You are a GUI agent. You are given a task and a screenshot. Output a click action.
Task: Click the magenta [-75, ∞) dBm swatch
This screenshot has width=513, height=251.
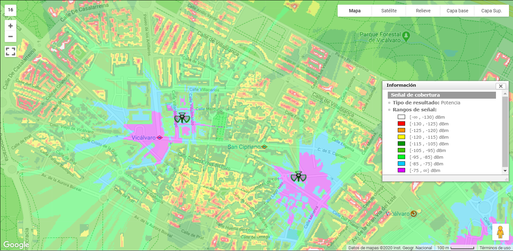401,170
